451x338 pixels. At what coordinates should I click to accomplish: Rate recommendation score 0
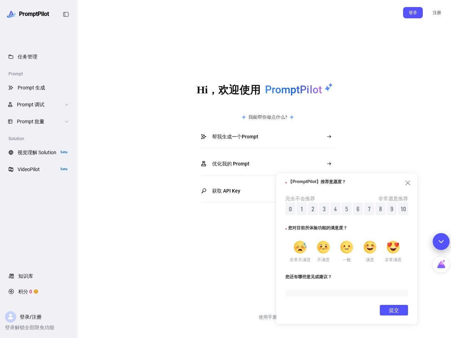[290, 209]
